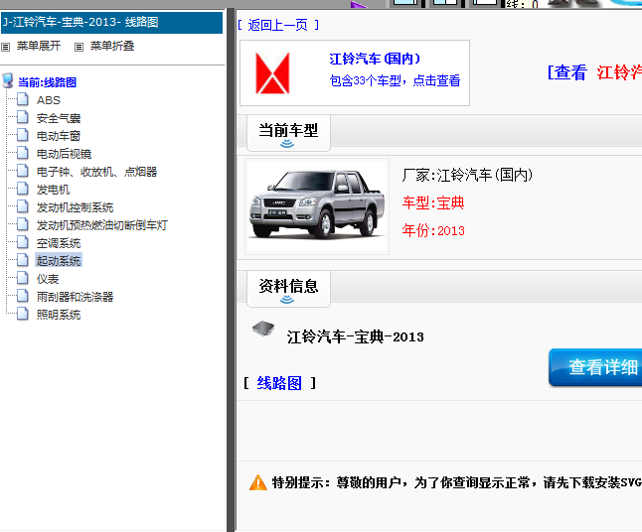Select 发动机预热燃油切断倒车灯 item
The image size is (642, 532).
tap(102, 225)
